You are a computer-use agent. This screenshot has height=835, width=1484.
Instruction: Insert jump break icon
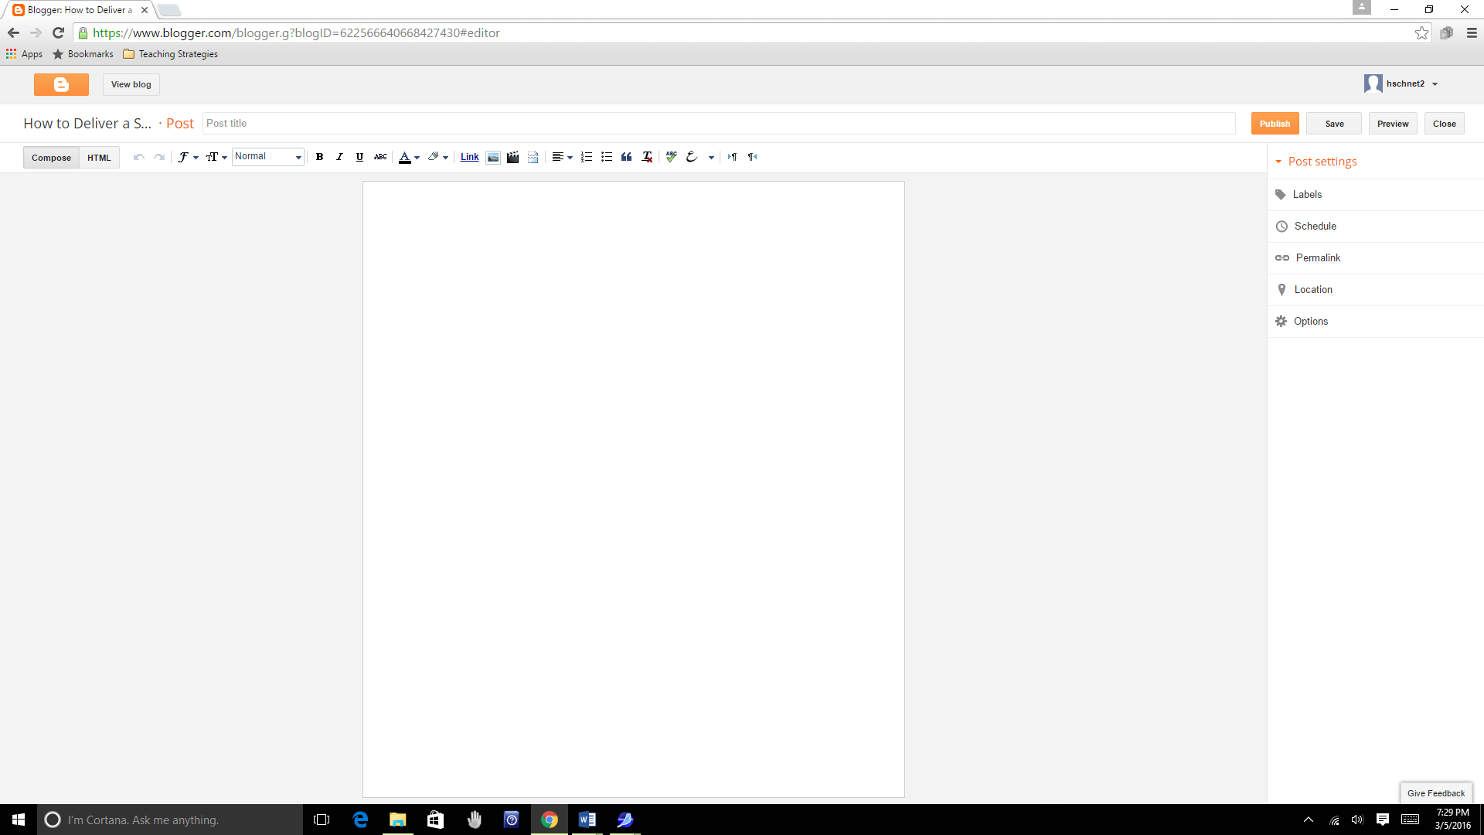(x=533, y=157)
